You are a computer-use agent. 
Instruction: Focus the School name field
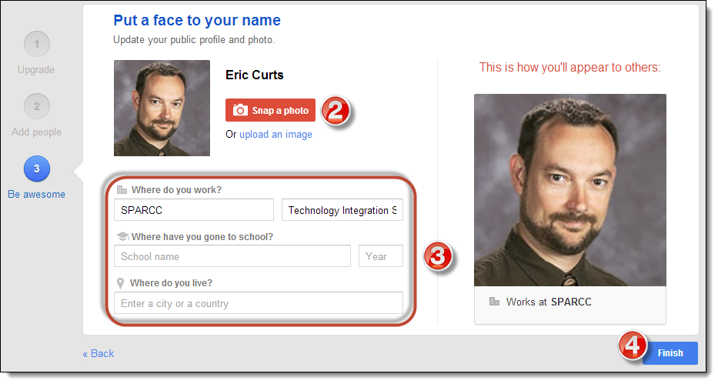pyautogui.click(x=232, y=256)
